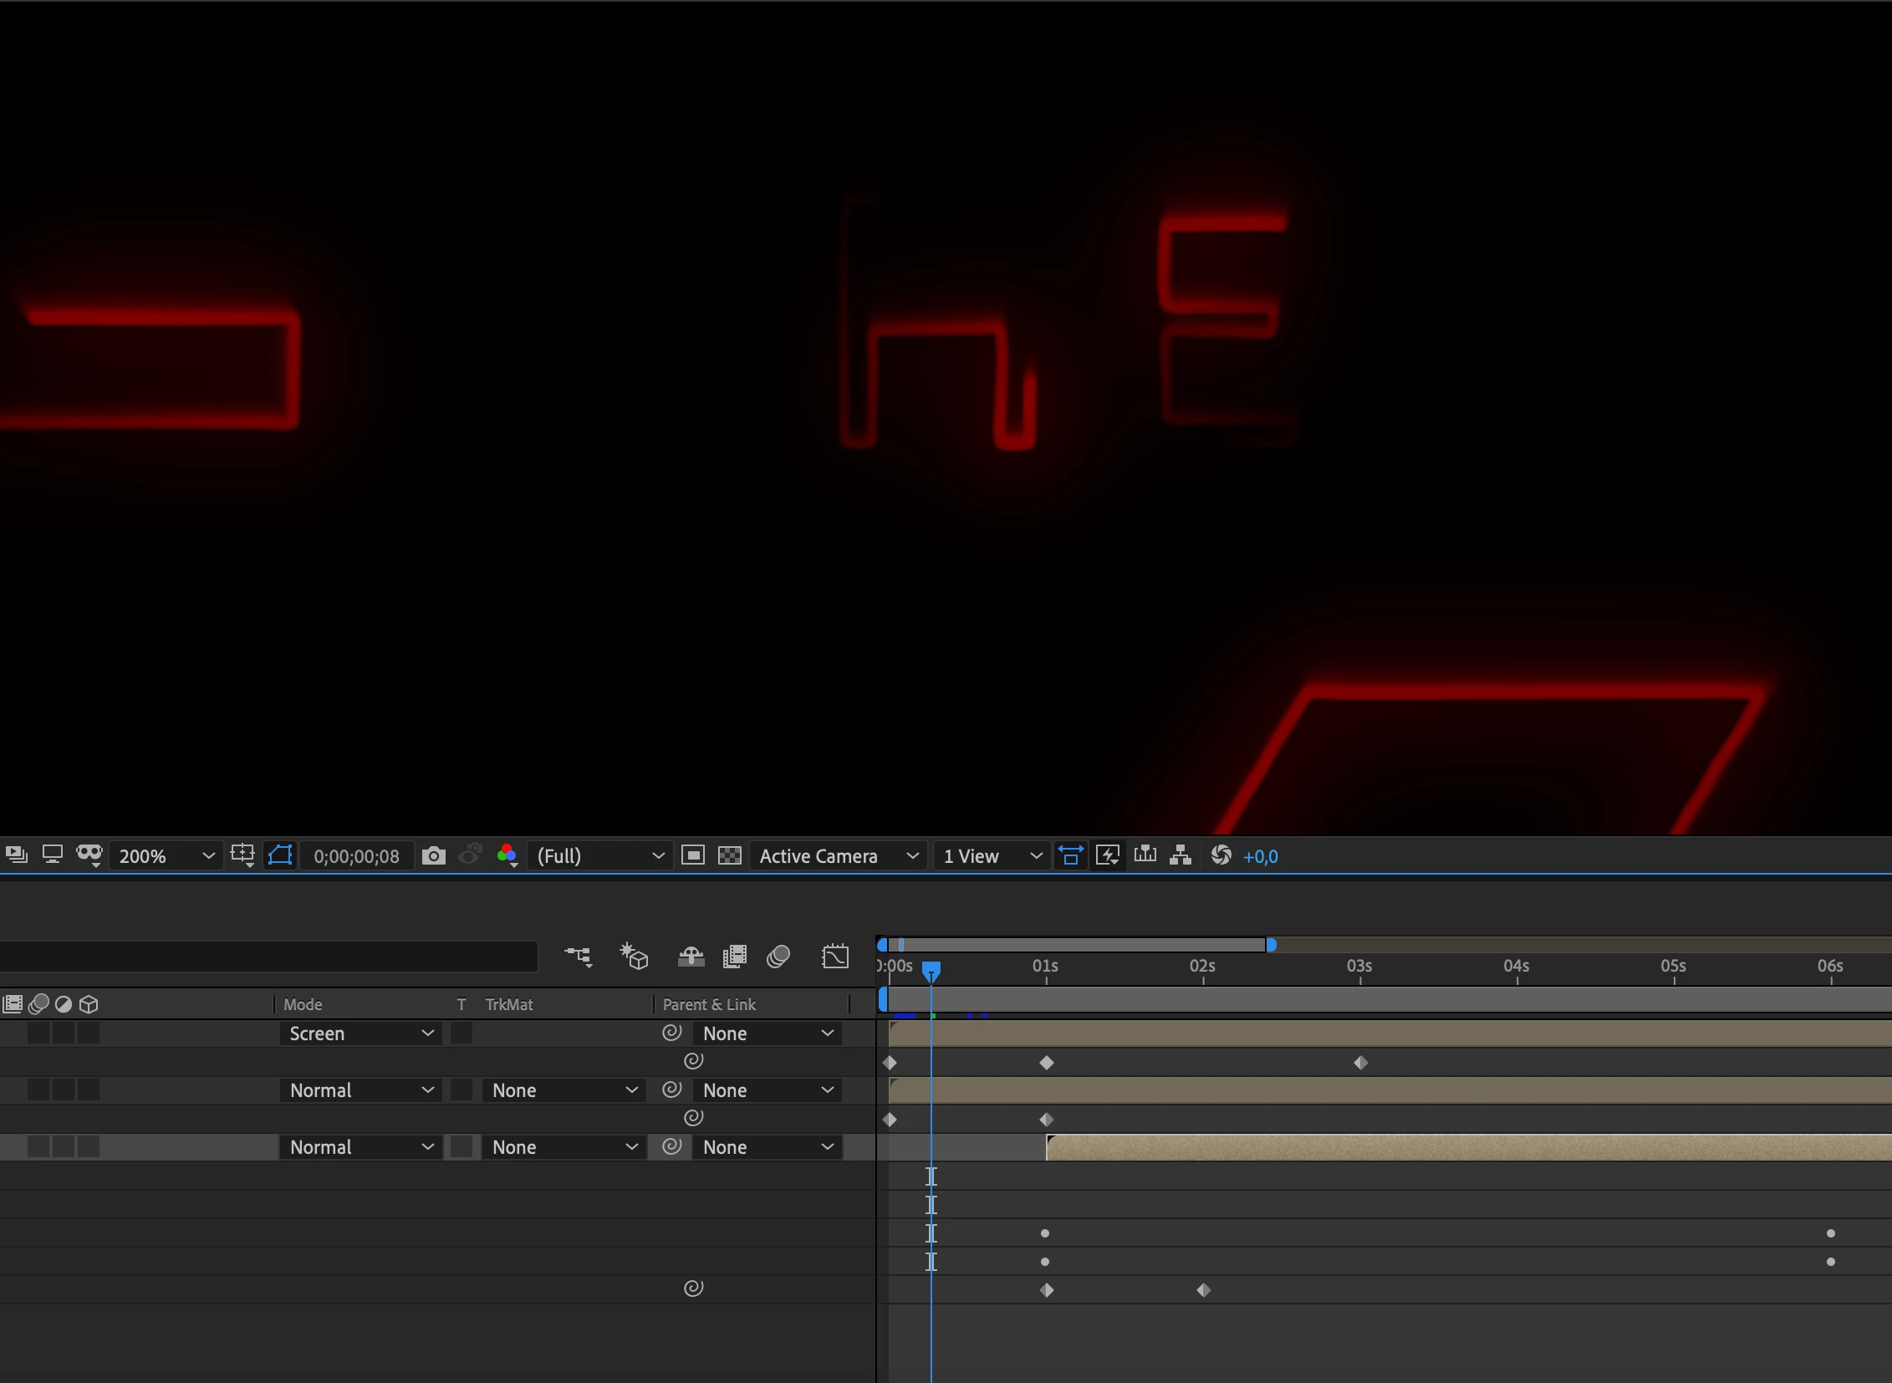Toggle the Transparency Grid checkerboard
Image resolution: width=1892 pixels, height=1383 pixels.
tap(729, 855)
